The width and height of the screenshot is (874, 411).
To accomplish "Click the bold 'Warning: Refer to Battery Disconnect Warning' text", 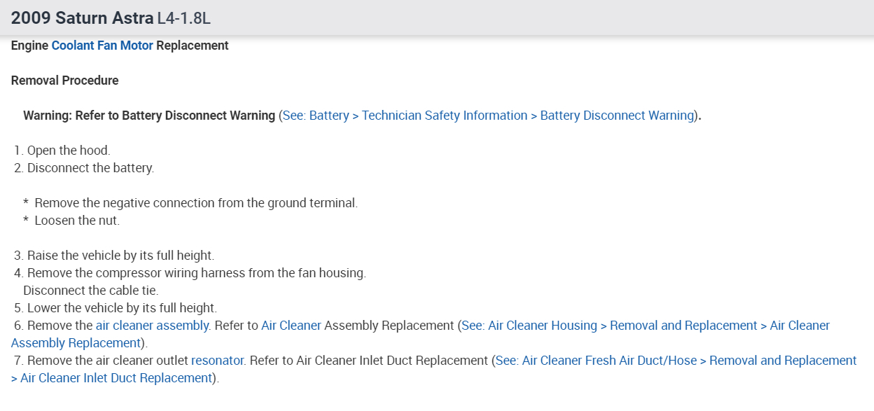I will [x=148, y=116].
